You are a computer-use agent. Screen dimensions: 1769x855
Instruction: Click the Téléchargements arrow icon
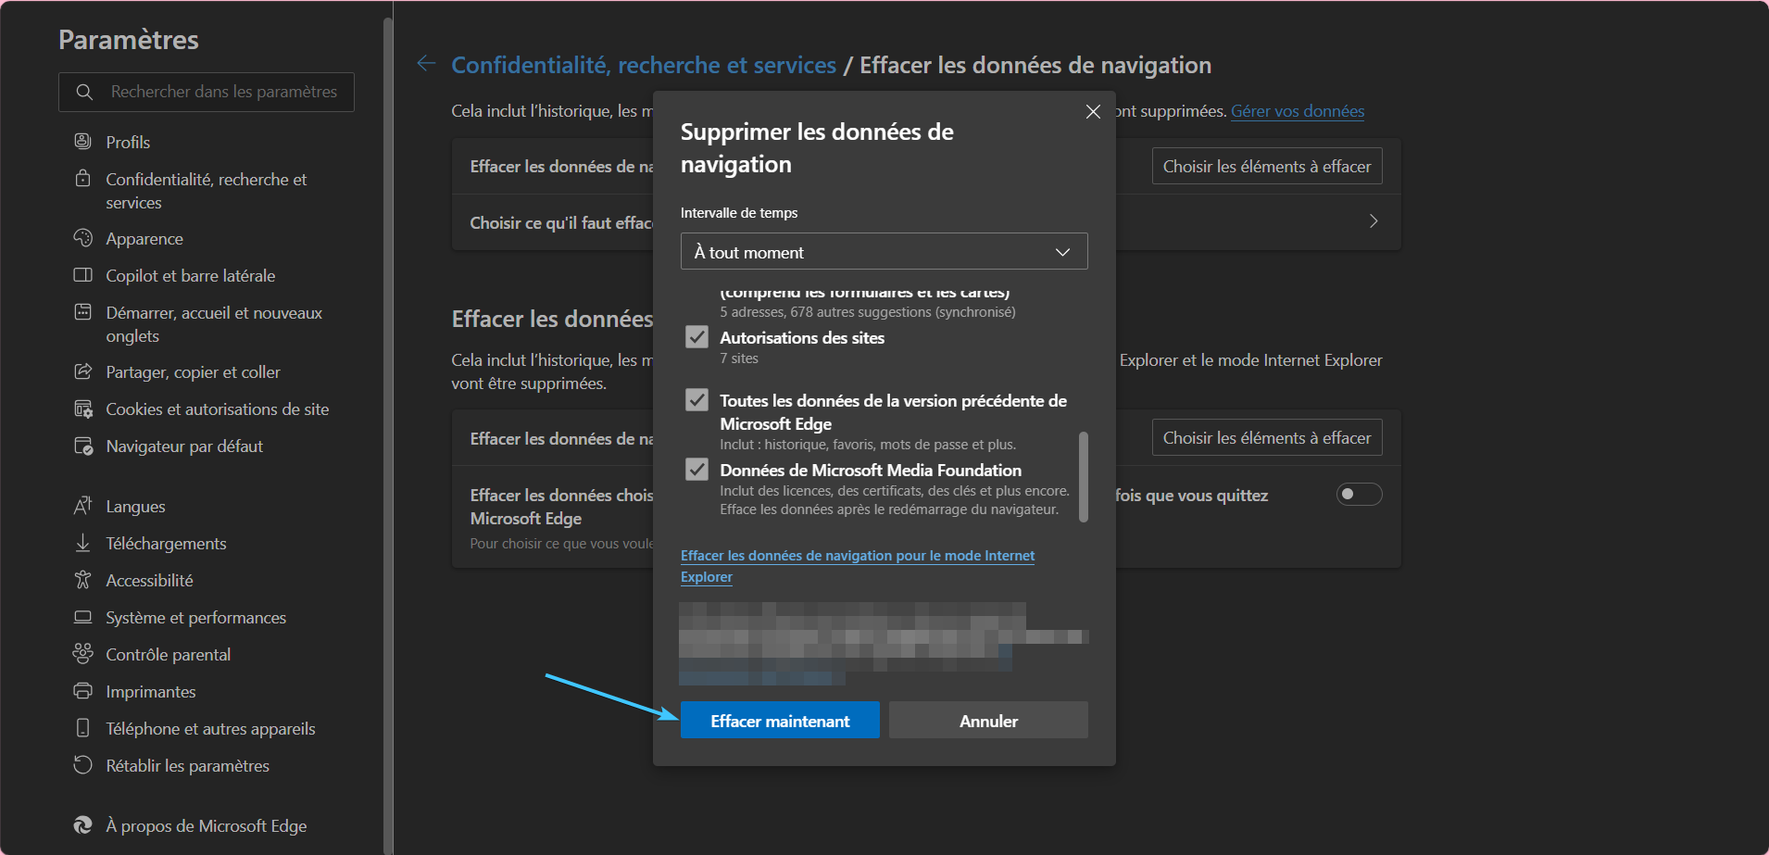pyautogui.click(x=82, y=543)
